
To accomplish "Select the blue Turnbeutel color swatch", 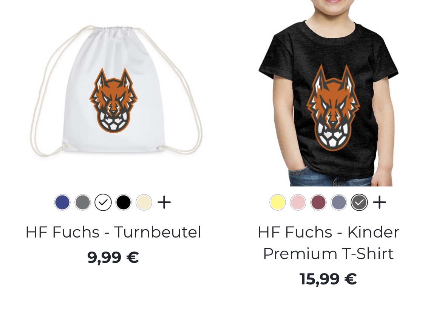I will point(62,202).
